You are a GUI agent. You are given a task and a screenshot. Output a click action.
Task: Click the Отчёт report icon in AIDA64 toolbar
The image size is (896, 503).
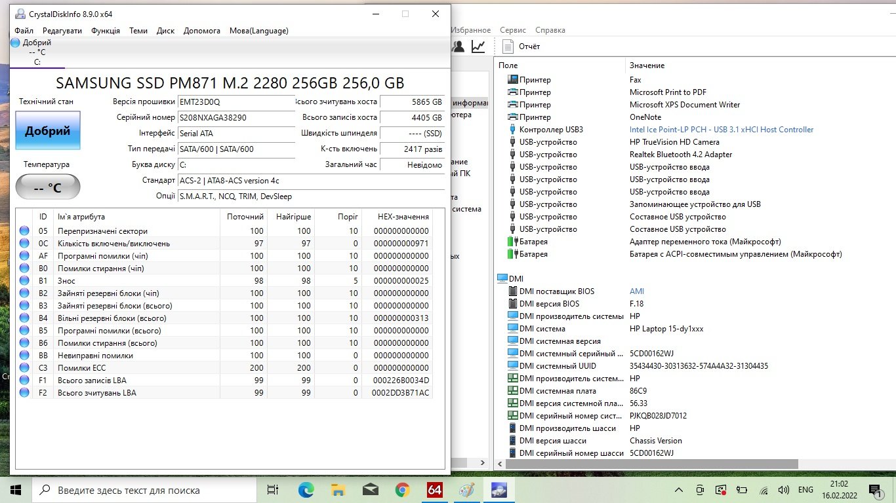pos(508,47)
